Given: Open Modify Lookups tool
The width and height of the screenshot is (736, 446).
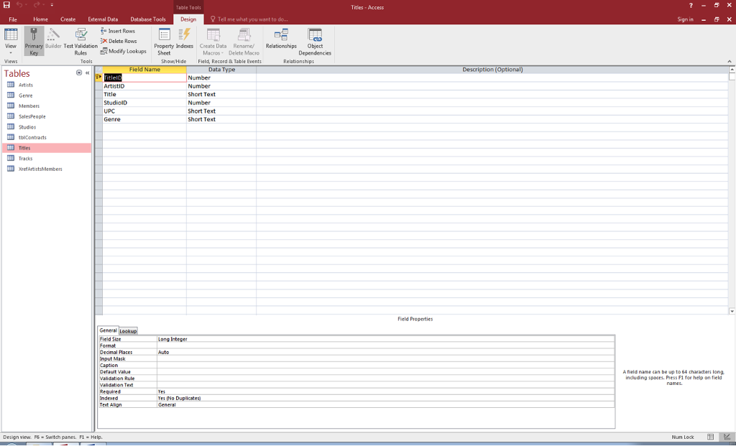Looking at the screenshot, I should tap(123, 51).
